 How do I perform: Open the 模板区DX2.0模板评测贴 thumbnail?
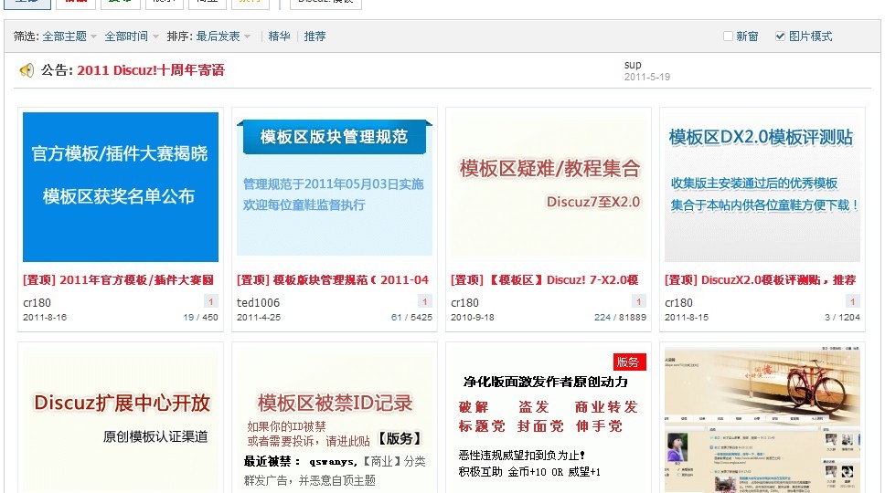[x=762, y=187]
